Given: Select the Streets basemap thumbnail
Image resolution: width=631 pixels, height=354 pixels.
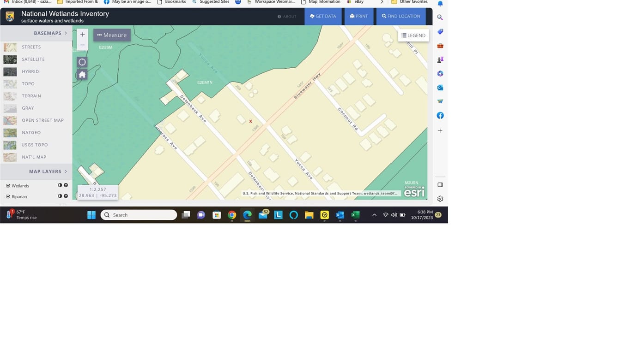Looking at the screenshot, I should (x=10, y=47).
